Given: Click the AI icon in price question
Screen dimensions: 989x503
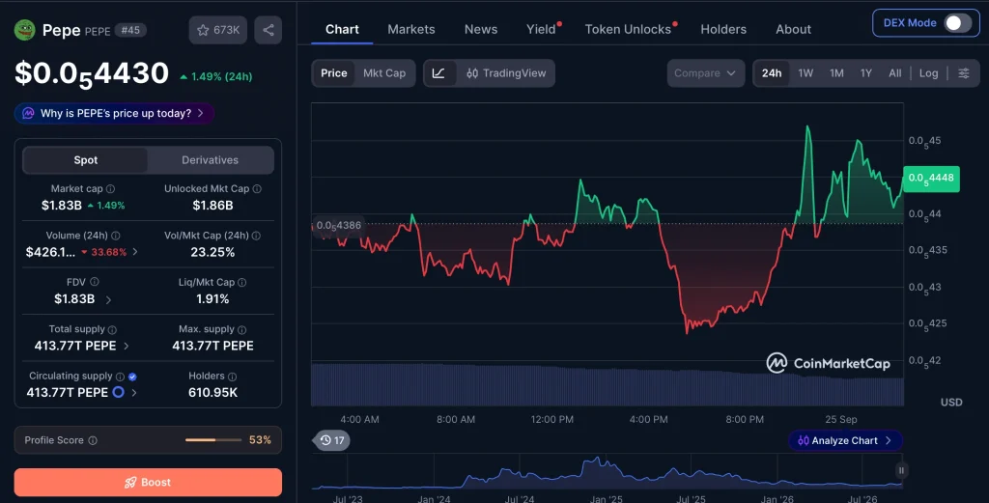Looking at the screenshot, I should [28, 114].
